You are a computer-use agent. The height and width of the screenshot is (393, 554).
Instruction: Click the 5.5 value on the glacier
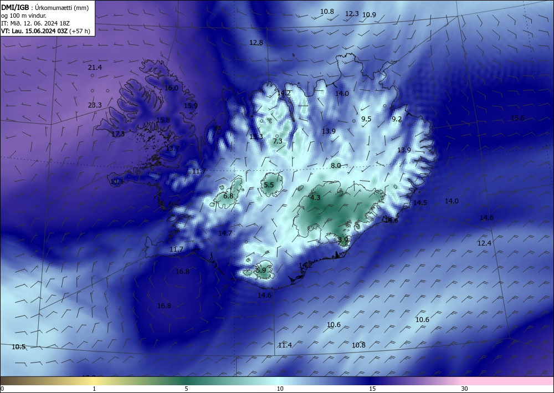(x=269, y=185)
